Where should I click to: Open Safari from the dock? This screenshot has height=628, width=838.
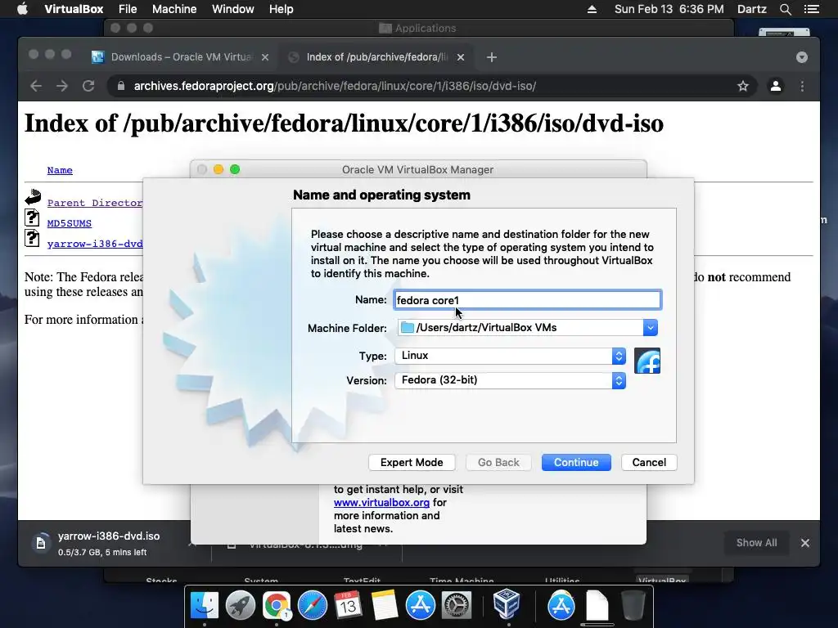(312, 605)
